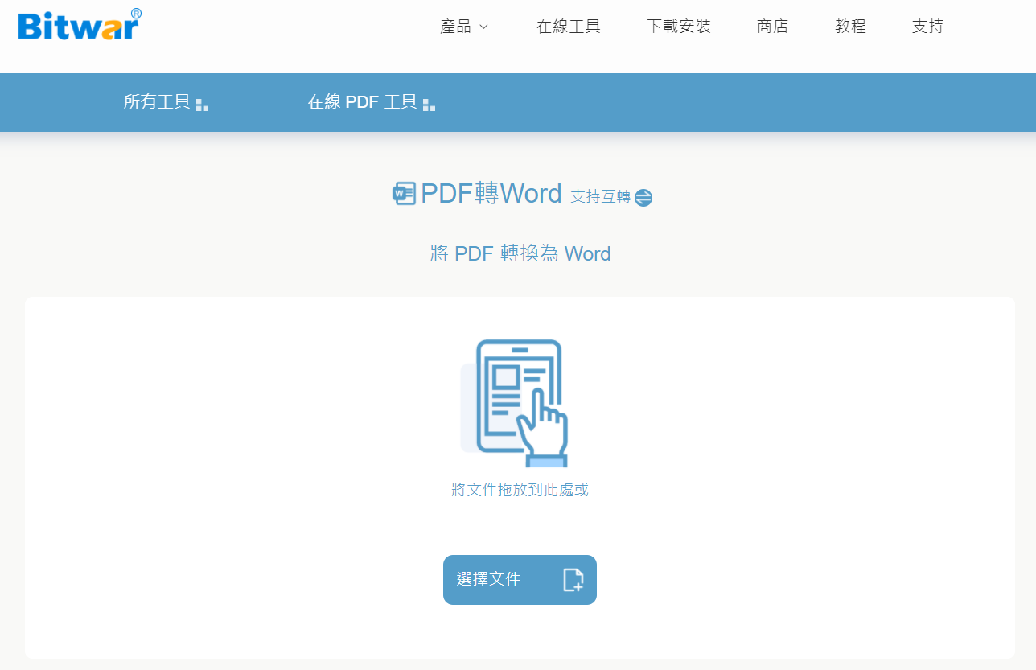Expand the chevron arrow beside 產品
The height and width of the screenshot is (670, 1036).
(x=483, y=27)
